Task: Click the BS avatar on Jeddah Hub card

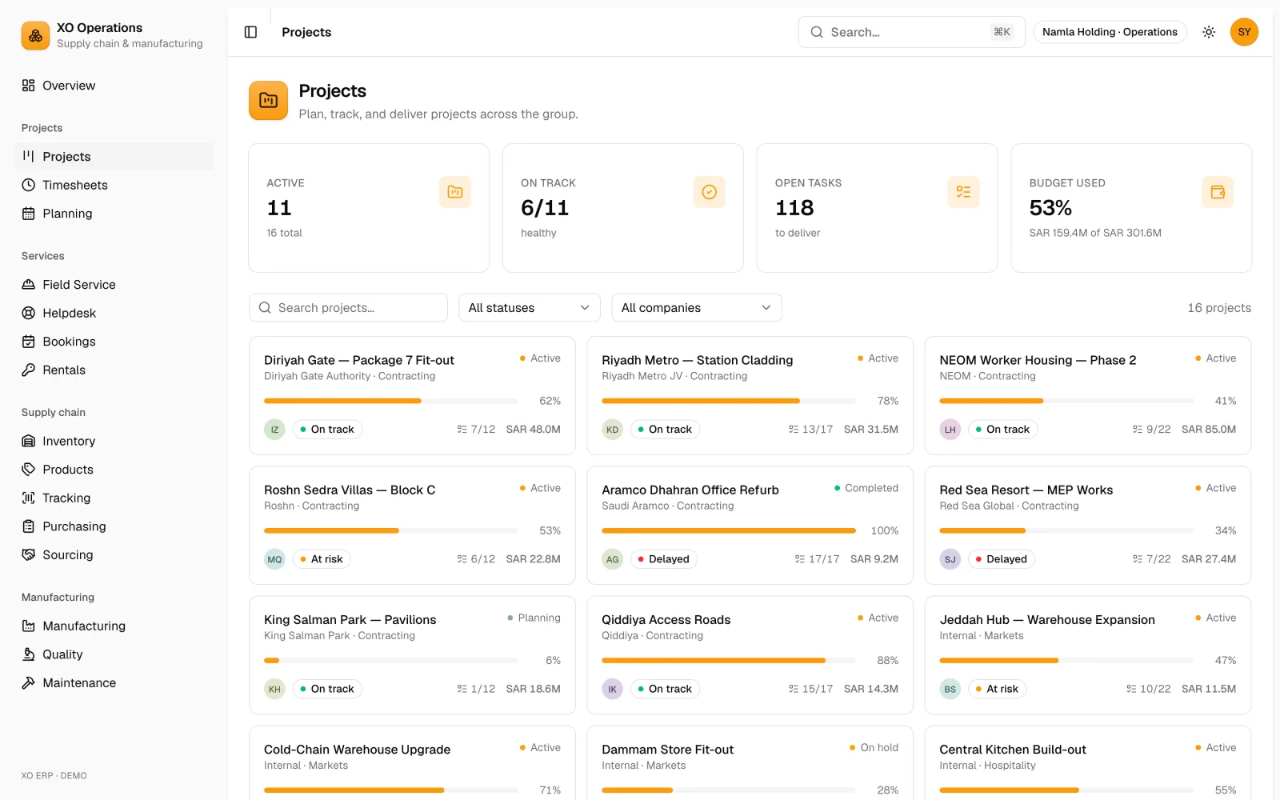Action: 950,689
